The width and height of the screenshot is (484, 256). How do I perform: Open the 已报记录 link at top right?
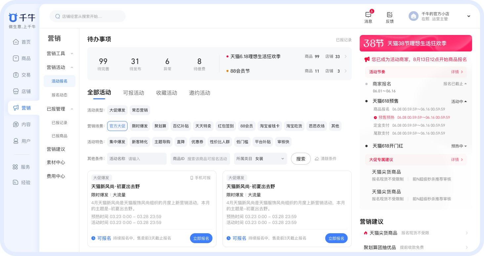tap(344, 40)
